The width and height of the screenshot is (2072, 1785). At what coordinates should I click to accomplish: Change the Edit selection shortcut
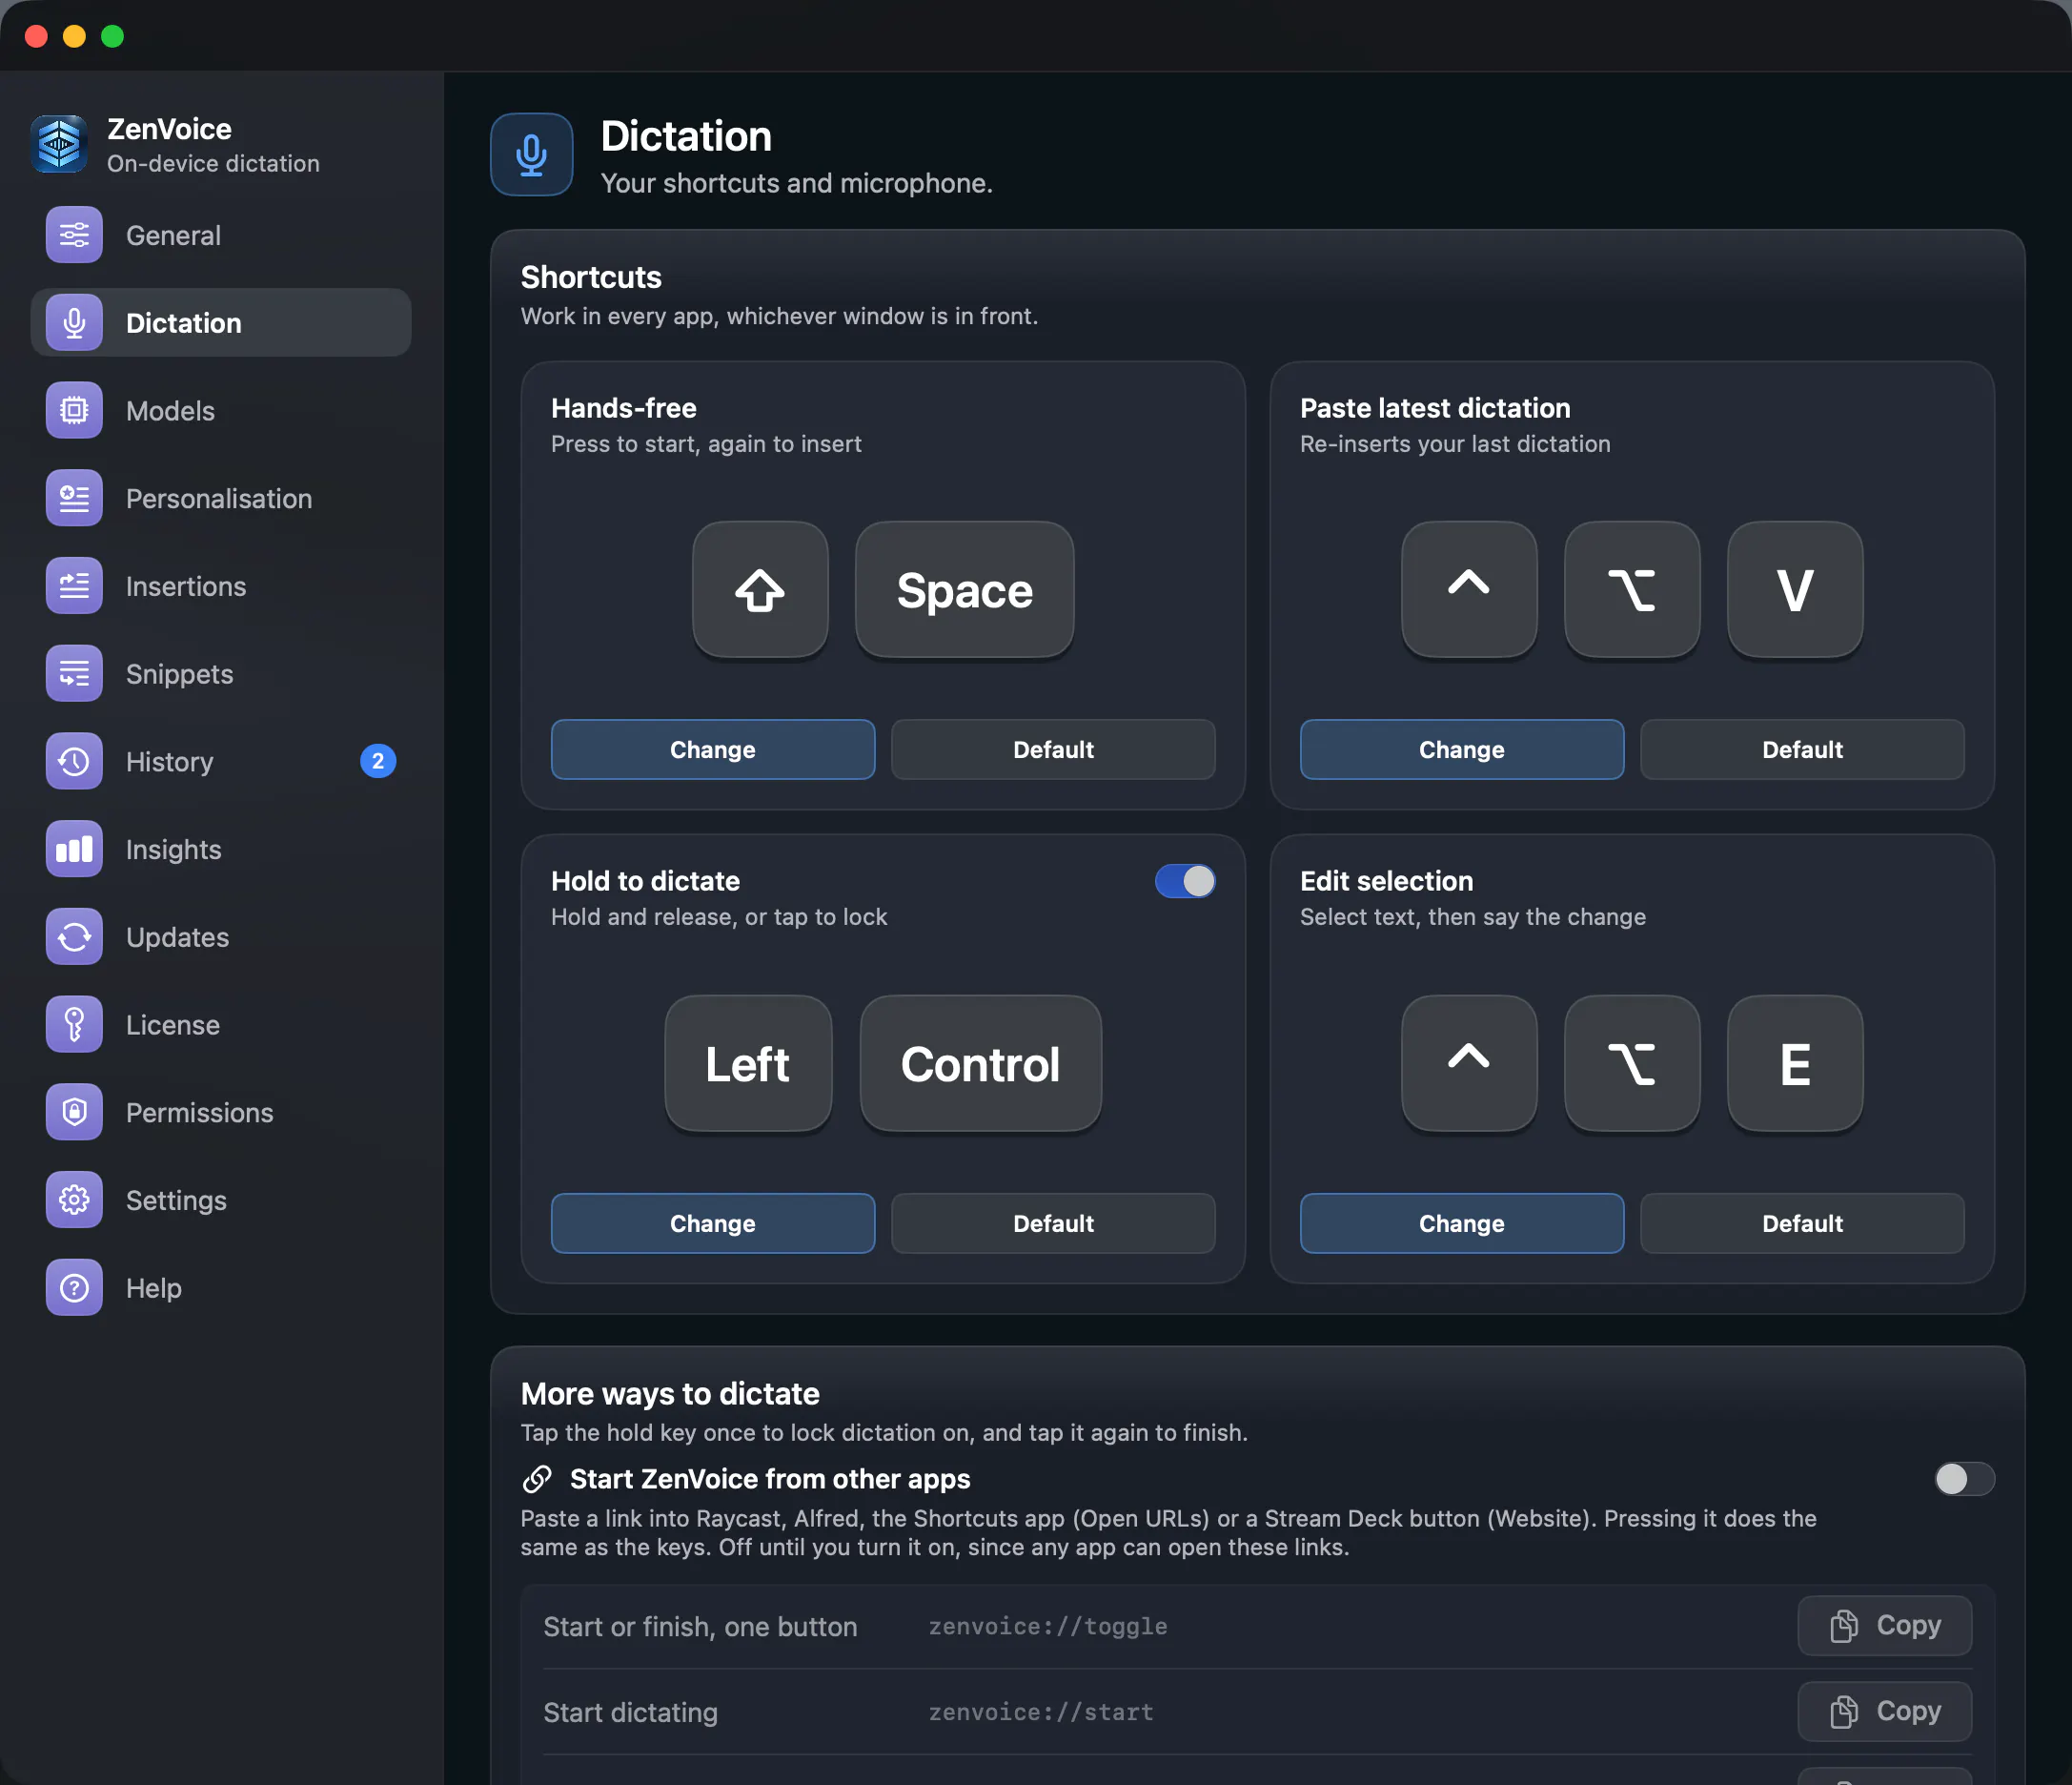pos(1462,1222)
